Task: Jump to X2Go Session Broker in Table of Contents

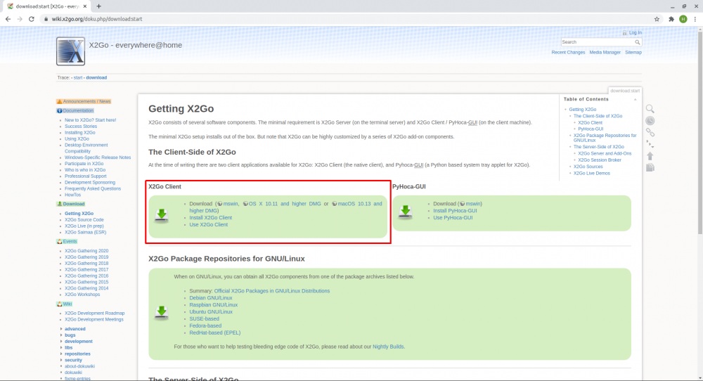Action: pos(600,160)
